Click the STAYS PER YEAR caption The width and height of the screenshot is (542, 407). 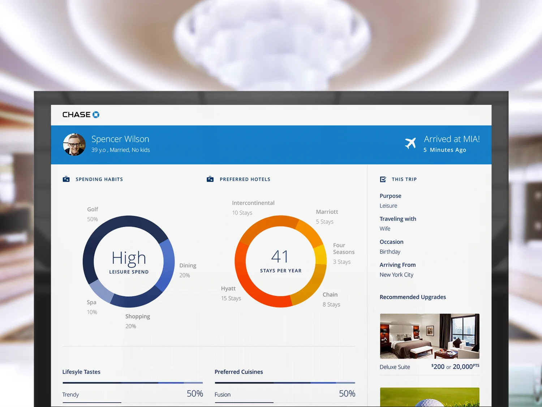click(x=281, y=271)
